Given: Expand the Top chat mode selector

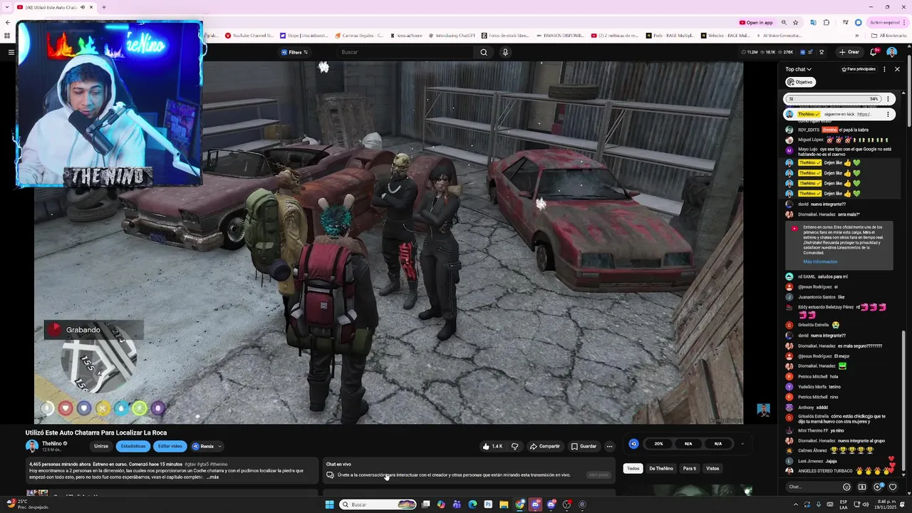Looking at the screenshot, I should click(x=799, y=69).
